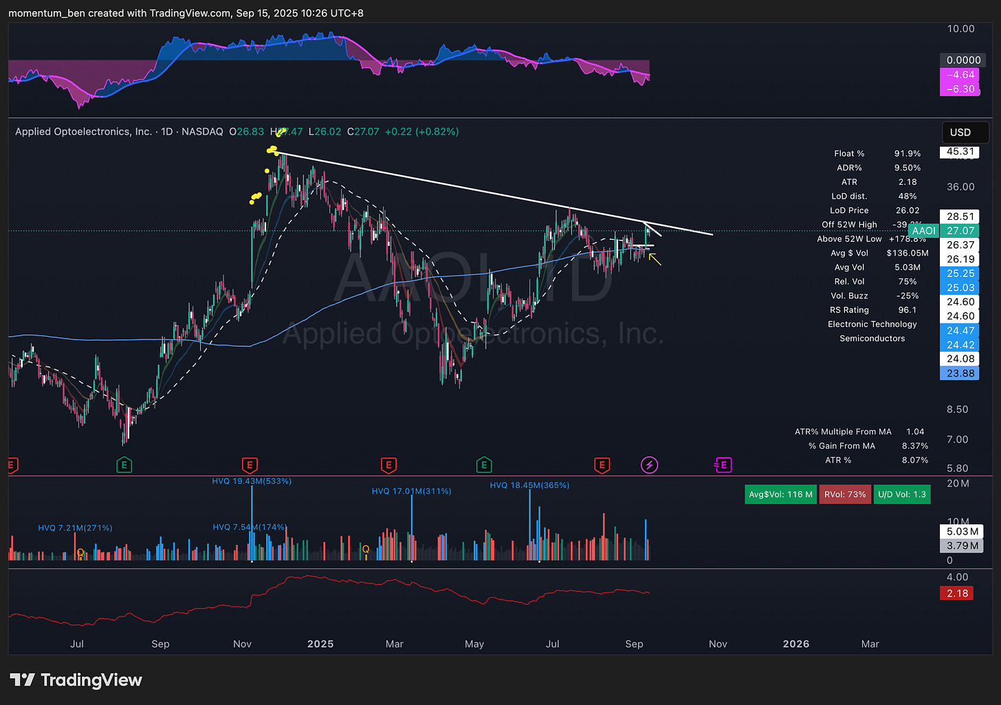Screen dimensions: 1001x705
Task: Click the purple lightning bolt event marker
Action: click(x=649, y=465)
